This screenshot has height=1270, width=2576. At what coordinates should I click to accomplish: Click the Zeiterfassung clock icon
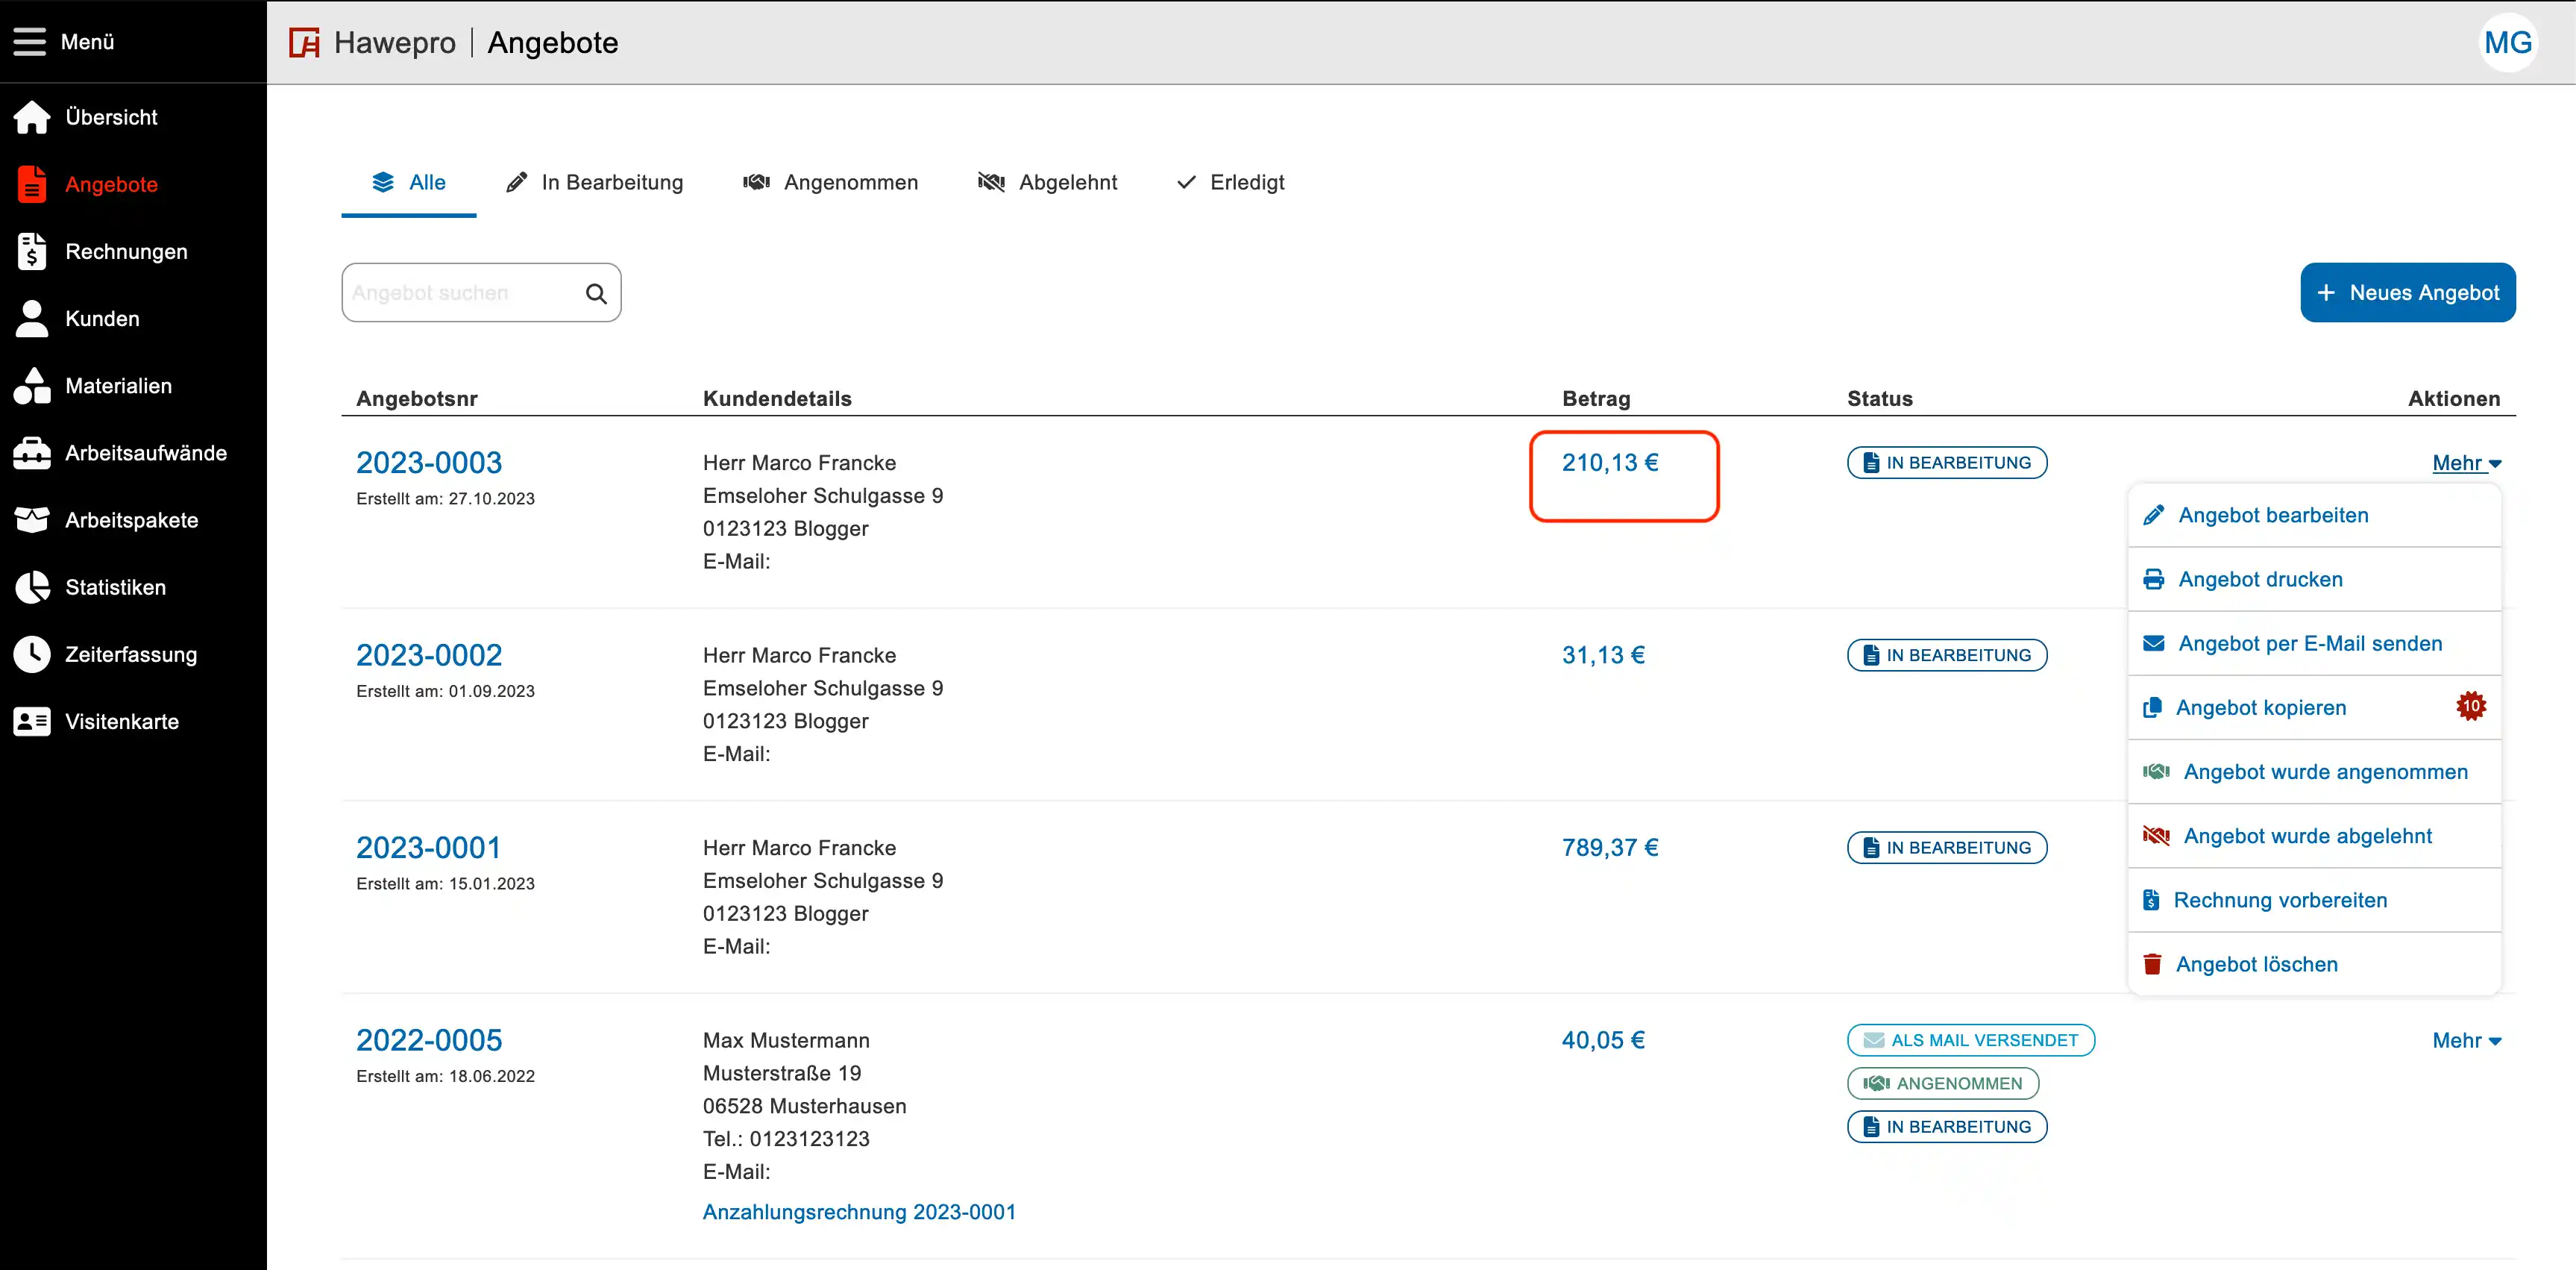[x=32, y=654]
